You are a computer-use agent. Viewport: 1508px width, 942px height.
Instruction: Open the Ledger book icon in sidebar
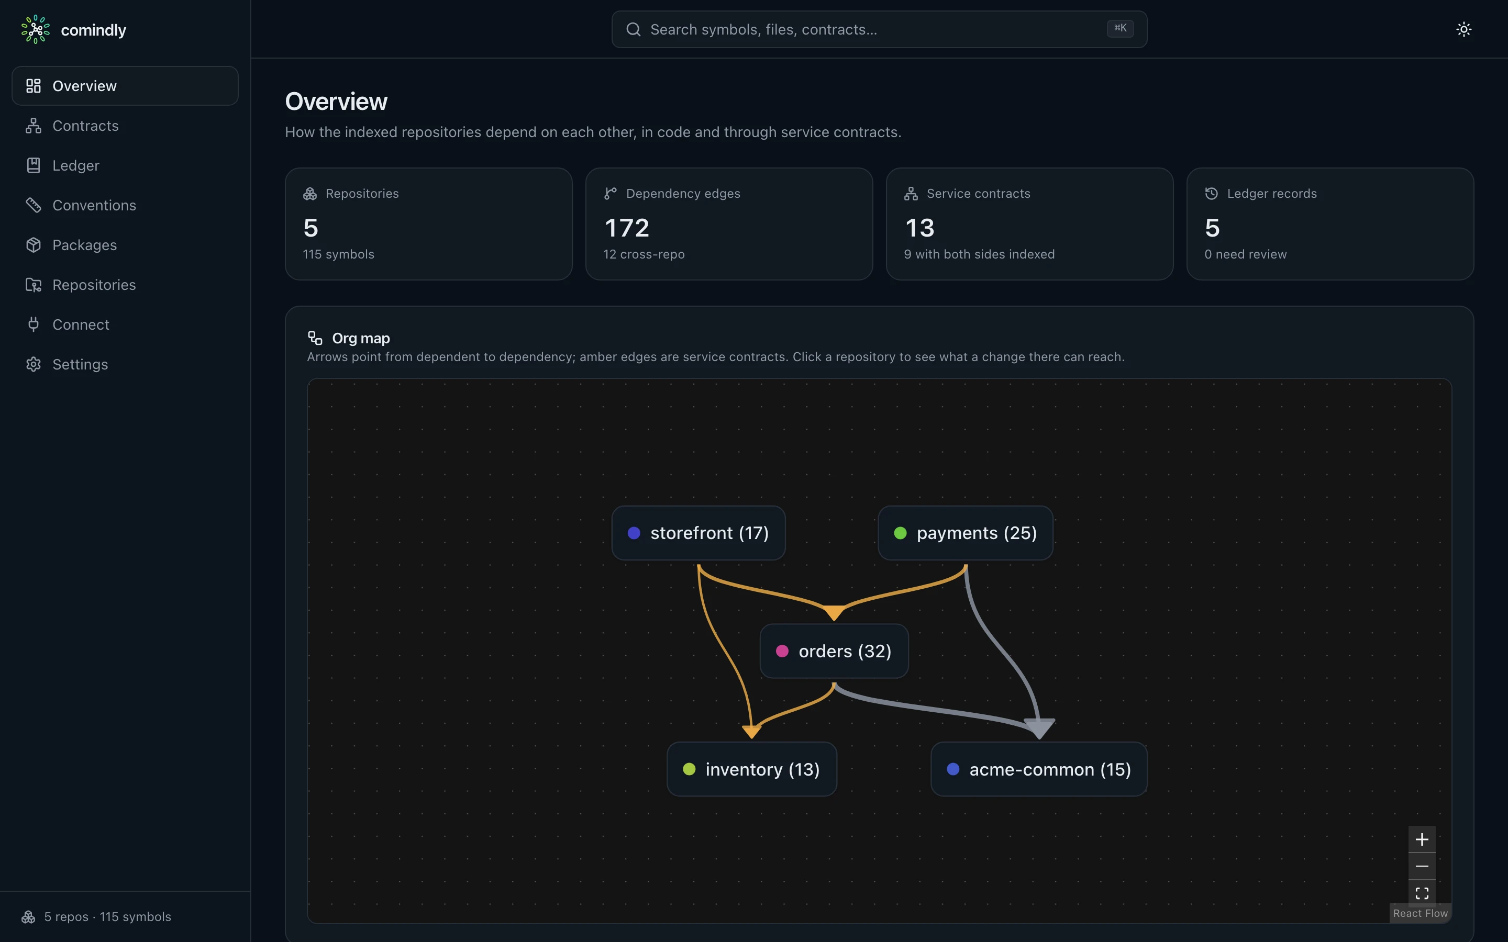point(34,165)
